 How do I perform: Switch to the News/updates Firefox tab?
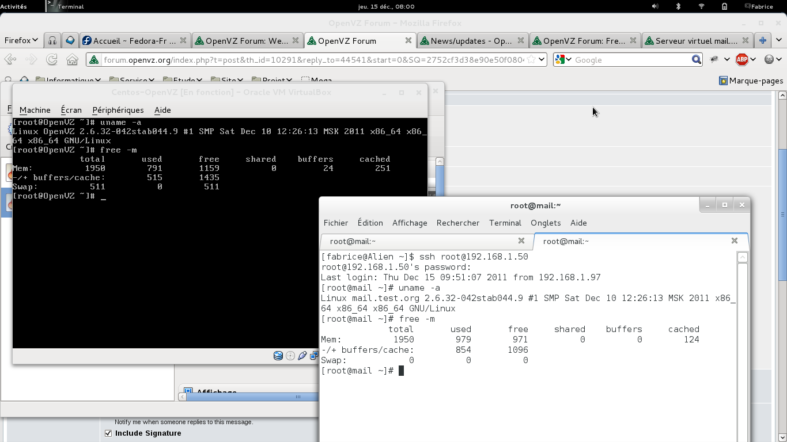click(470, 41)
